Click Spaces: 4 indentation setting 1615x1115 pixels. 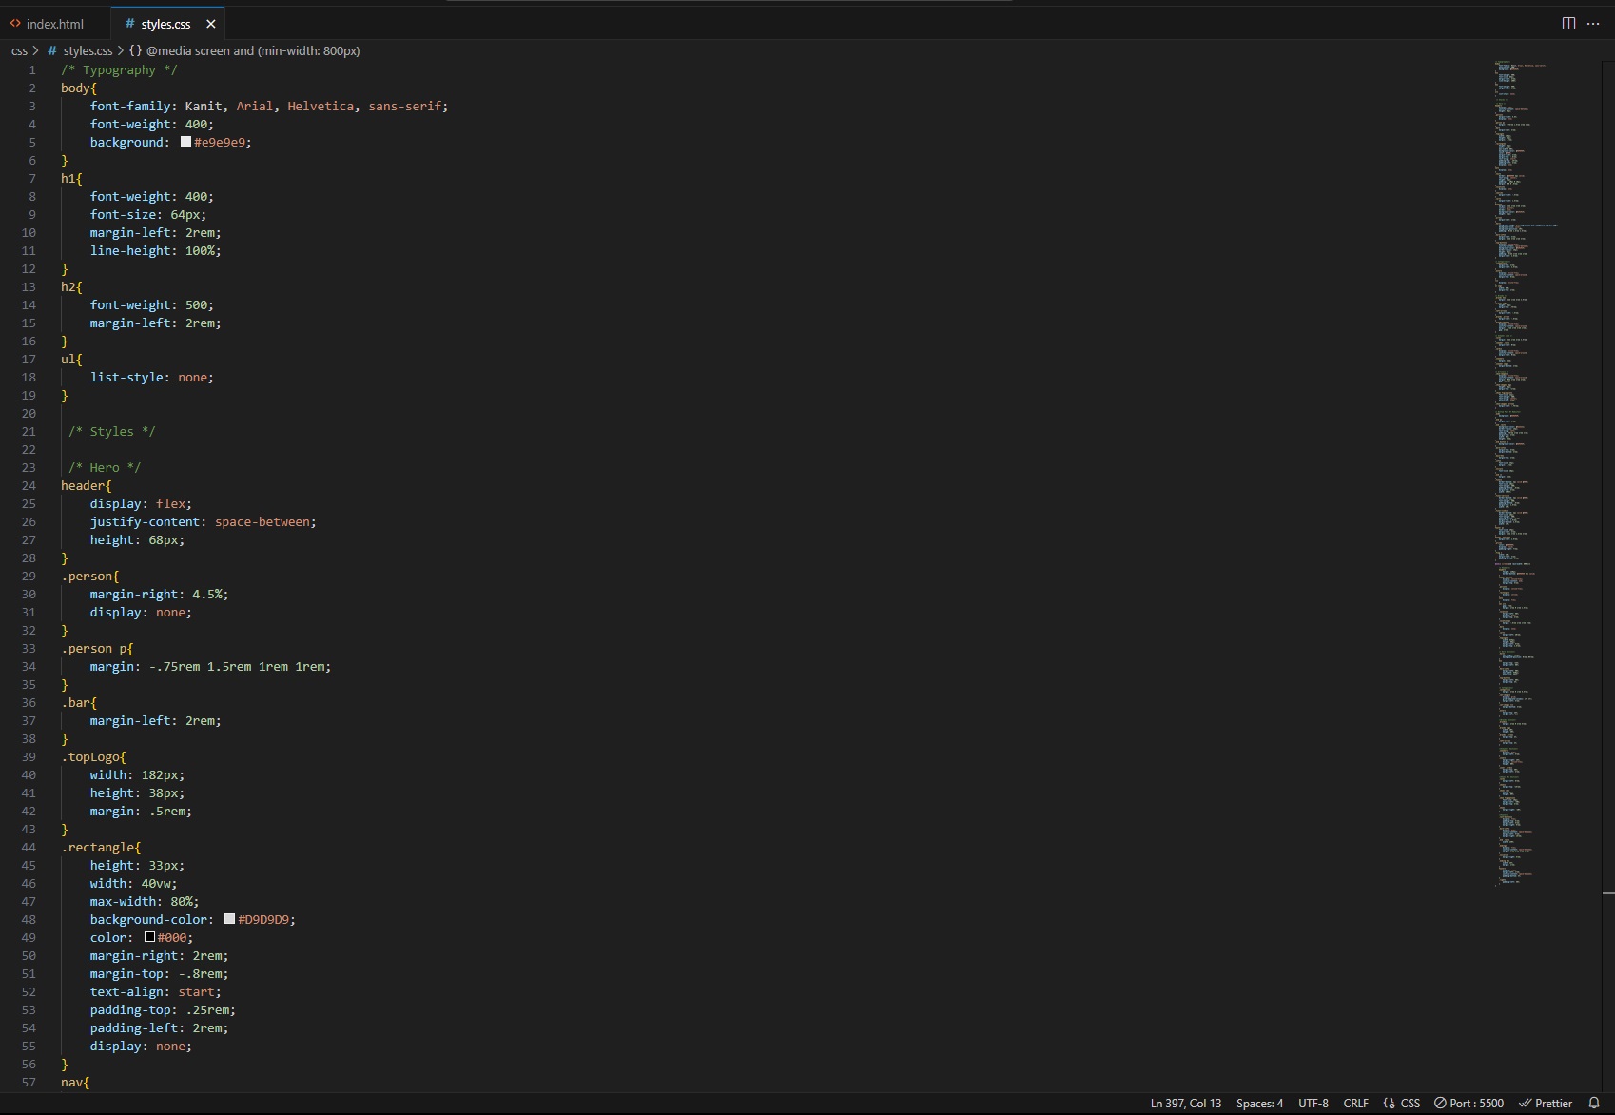1259,1104
